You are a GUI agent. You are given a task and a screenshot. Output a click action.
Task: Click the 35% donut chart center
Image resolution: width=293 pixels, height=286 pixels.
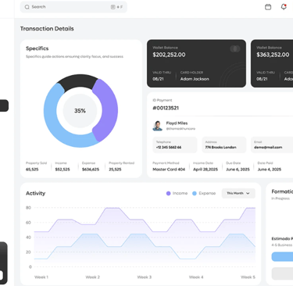80,111
